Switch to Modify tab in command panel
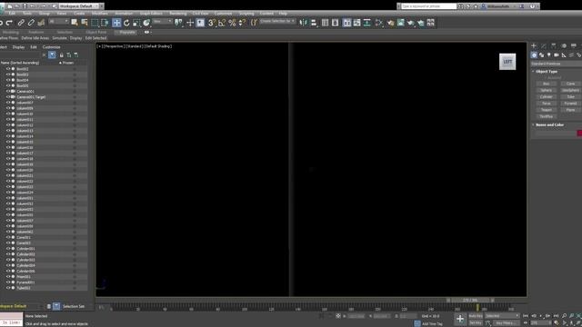This screenshot has height=327, width=582. pyautogui.click(x=544, y=46)
